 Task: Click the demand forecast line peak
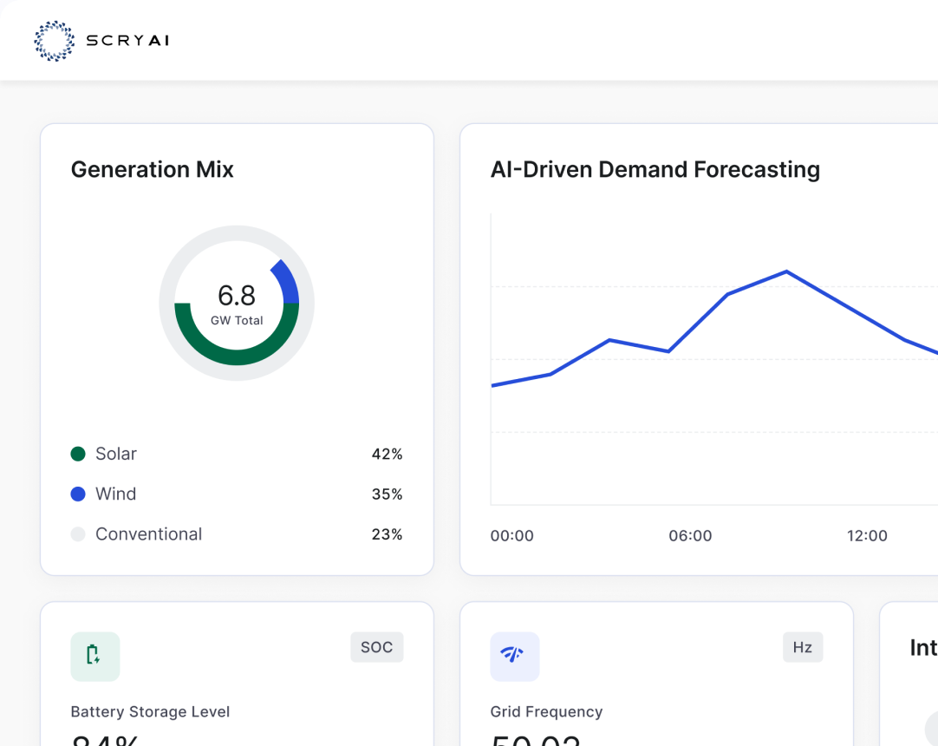click(786, 272)
